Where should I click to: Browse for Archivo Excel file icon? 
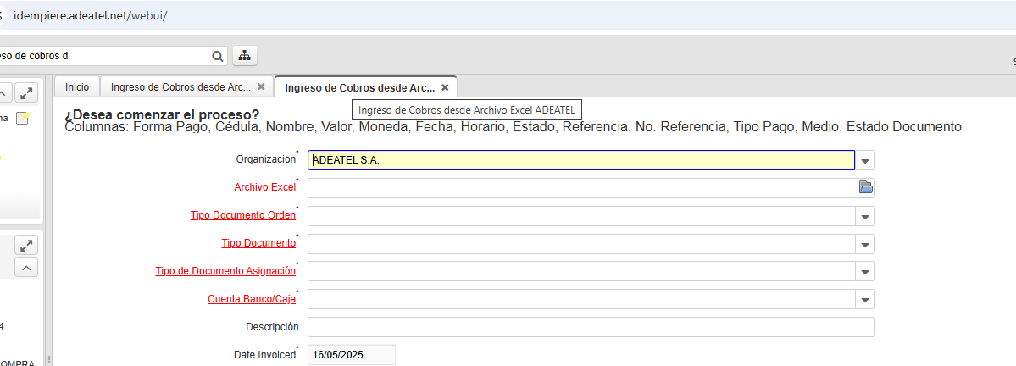(x=865, y=187)
